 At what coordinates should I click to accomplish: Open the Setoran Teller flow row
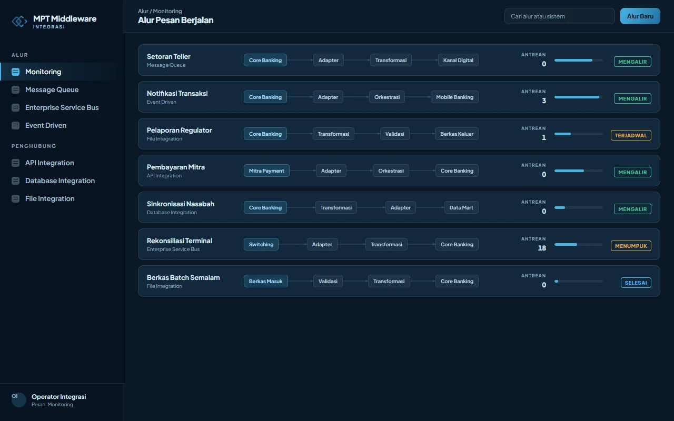pos(399,60)
